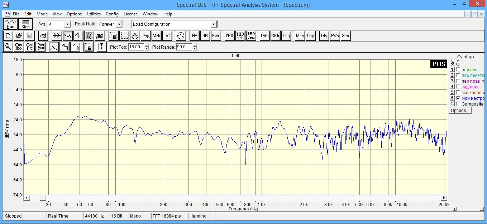Image resolution: width=487 pixels, height=224 pixels.
Task: Enable overlay 5 'все каналы' checkbox
Action: (458, 93)
